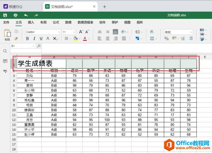Toggle bottom vertical alignment

click(x=115, y=32)
